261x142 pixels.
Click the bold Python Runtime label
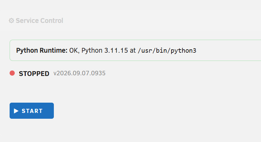tap(41, 50)
